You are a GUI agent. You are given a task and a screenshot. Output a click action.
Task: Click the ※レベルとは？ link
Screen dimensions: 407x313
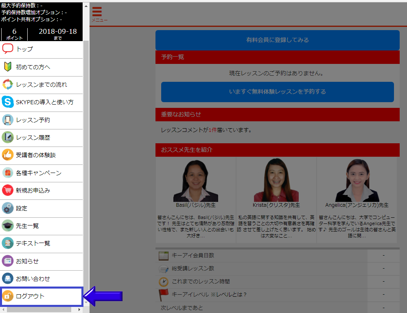(x=229, y=295)
